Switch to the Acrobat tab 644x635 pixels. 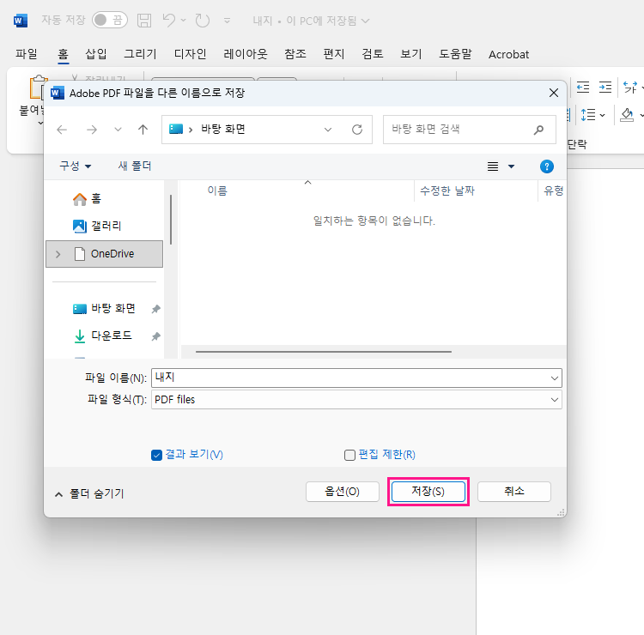click(508, 54)
